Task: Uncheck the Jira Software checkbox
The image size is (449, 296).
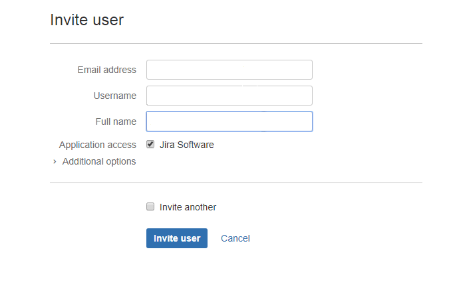Action: click(x=150, y=144)
